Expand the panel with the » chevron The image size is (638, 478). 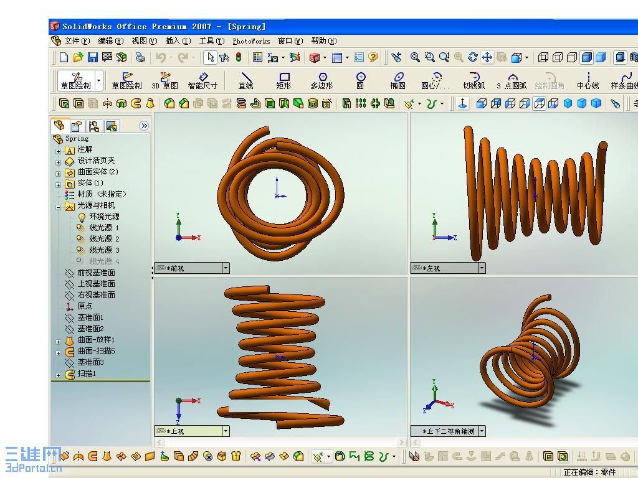pos(144,126)
